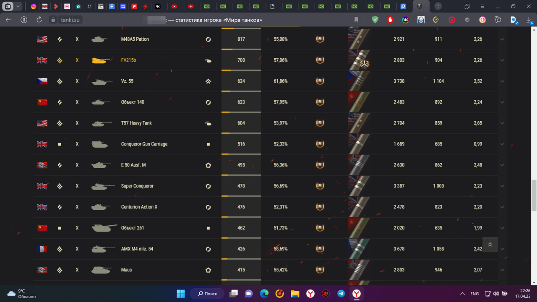Viewport: 537px width, 302px height.
Task: Expand M48A5 Patton row details
Action: (x=502, y=39)
